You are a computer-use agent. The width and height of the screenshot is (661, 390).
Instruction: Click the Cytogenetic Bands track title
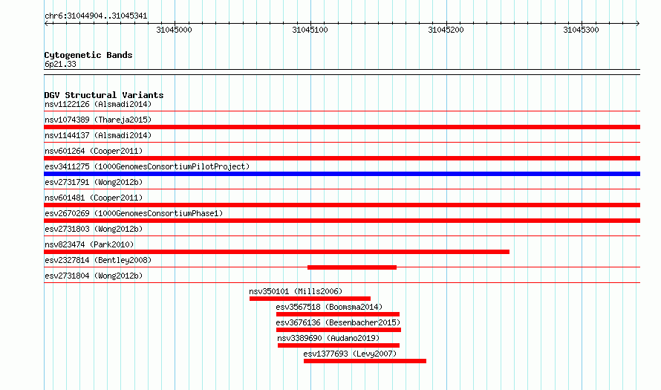pyautogui.click(x=88, y=55)
